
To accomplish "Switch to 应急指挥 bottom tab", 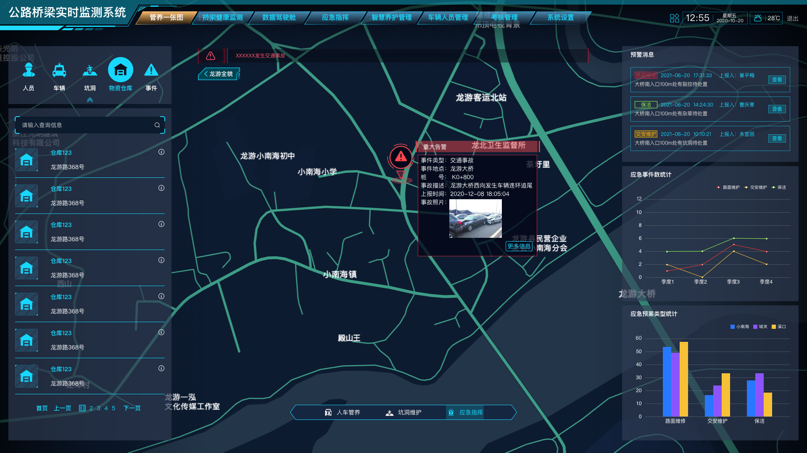I will (465, 412).
